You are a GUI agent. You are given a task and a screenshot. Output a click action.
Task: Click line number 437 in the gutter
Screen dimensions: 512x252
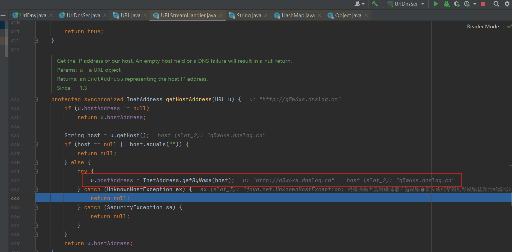pos(15,136)
